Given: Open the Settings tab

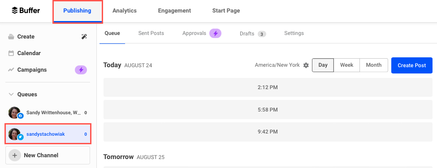Looking at the screenshot, I should click(x=294, y=34).
